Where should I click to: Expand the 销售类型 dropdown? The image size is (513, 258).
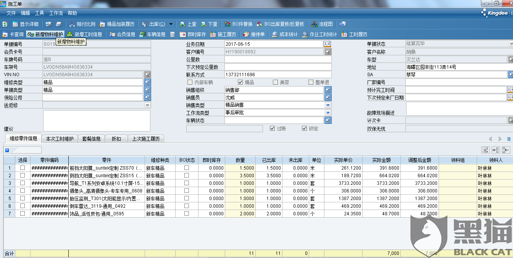tap(328, 105)
